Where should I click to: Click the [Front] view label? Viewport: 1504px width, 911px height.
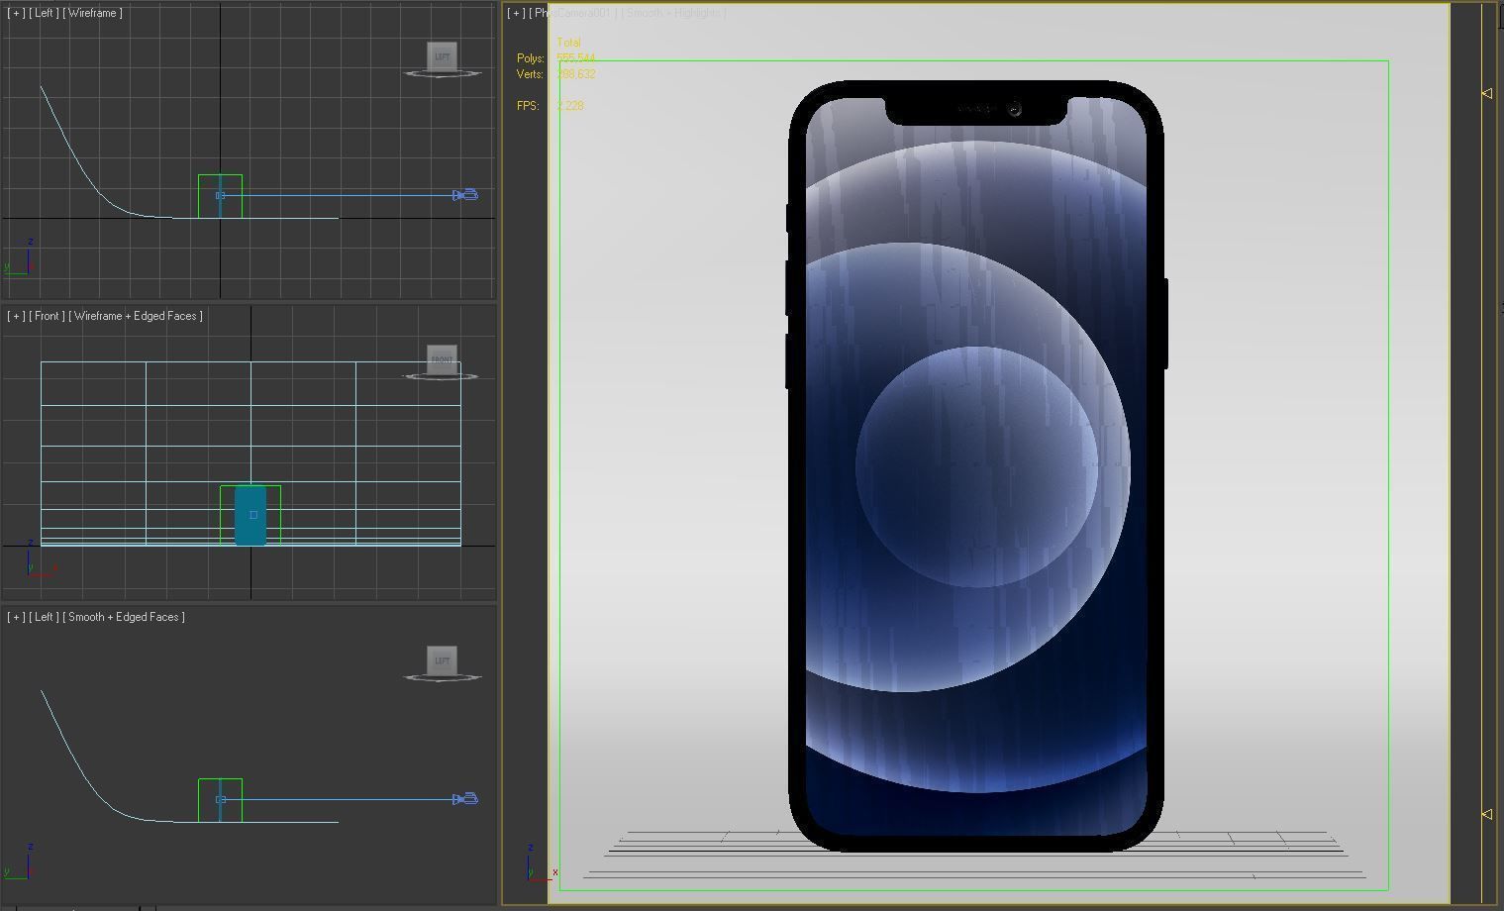[x=48, y=316]
